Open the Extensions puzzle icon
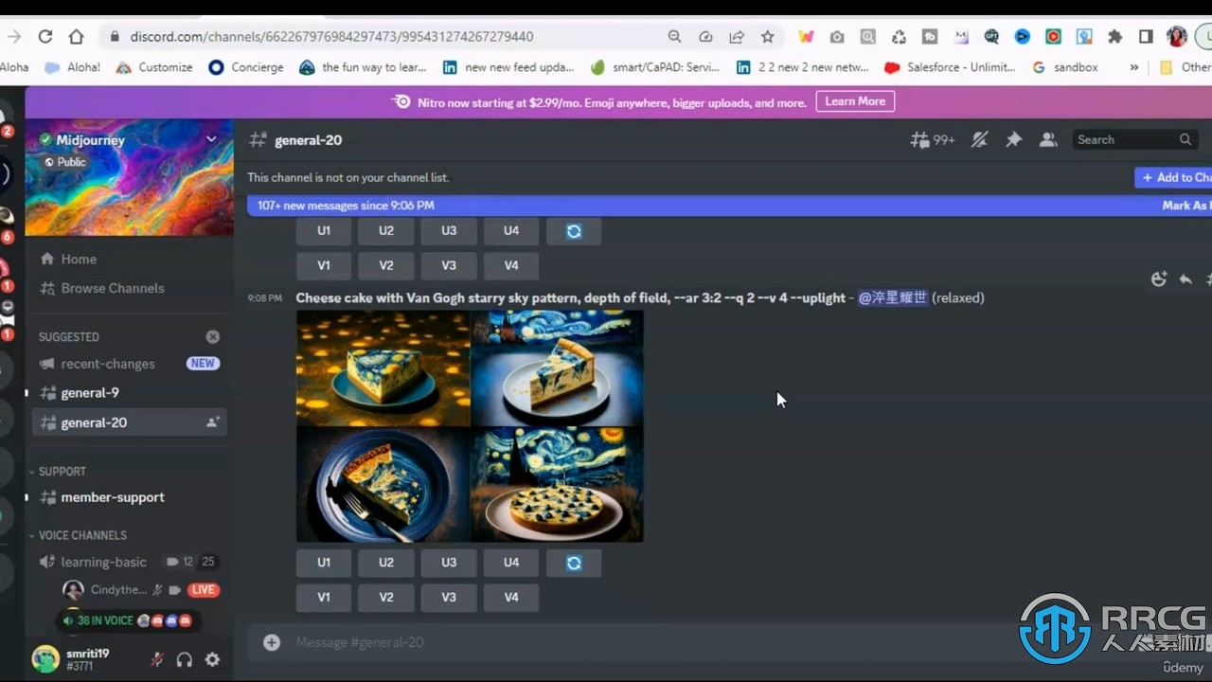The height and width of the screenshot is (682, 1212). click(x=1115, y=37)
